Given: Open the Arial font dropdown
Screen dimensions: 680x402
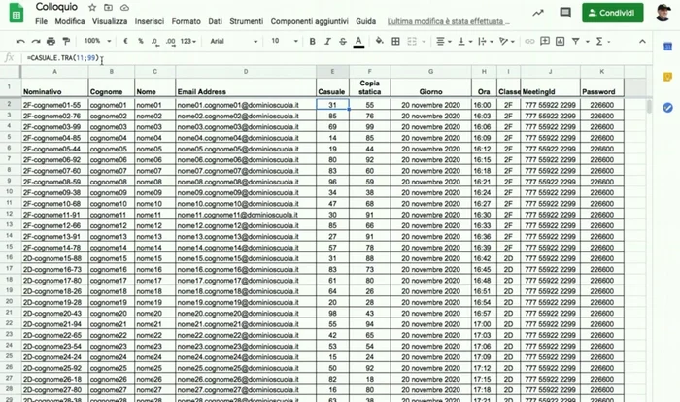Looking at the screenshot, I should (x=234, y=41).
